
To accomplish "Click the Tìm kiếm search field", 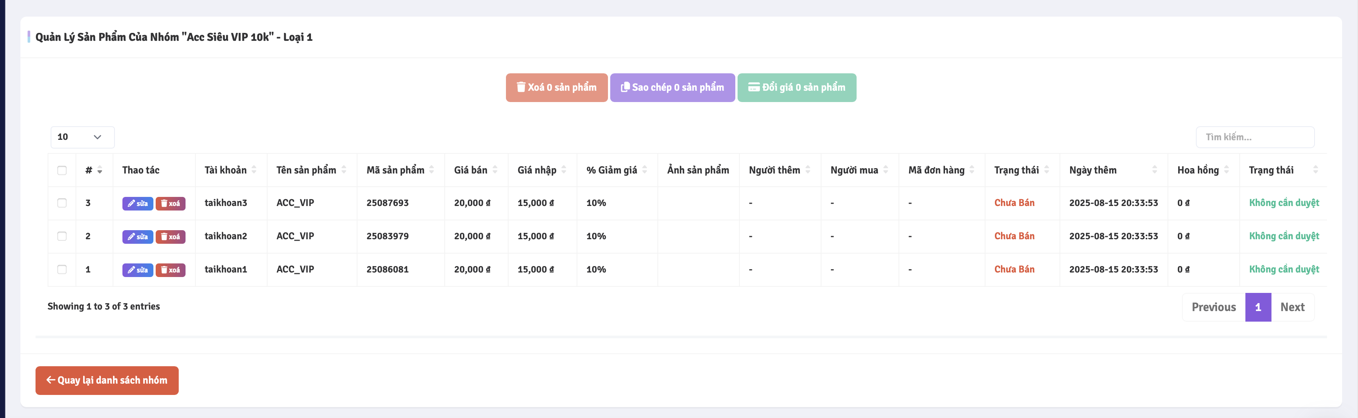I will coord(1255,137).
